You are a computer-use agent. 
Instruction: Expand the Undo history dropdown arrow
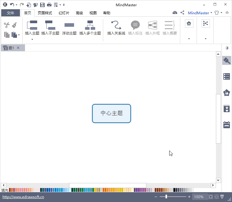pos(16,5)
